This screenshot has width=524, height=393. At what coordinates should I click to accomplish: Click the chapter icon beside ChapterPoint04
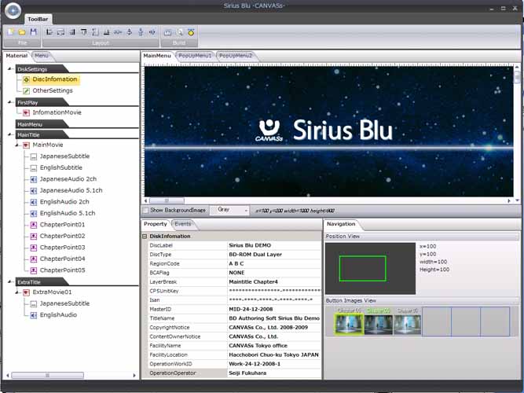click(34, 259)
